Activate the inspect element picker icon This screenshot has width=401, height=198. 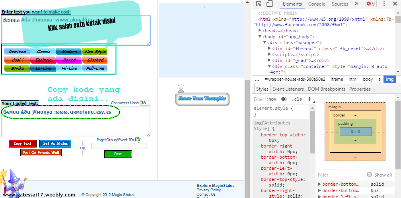click(x=259, y=4)
